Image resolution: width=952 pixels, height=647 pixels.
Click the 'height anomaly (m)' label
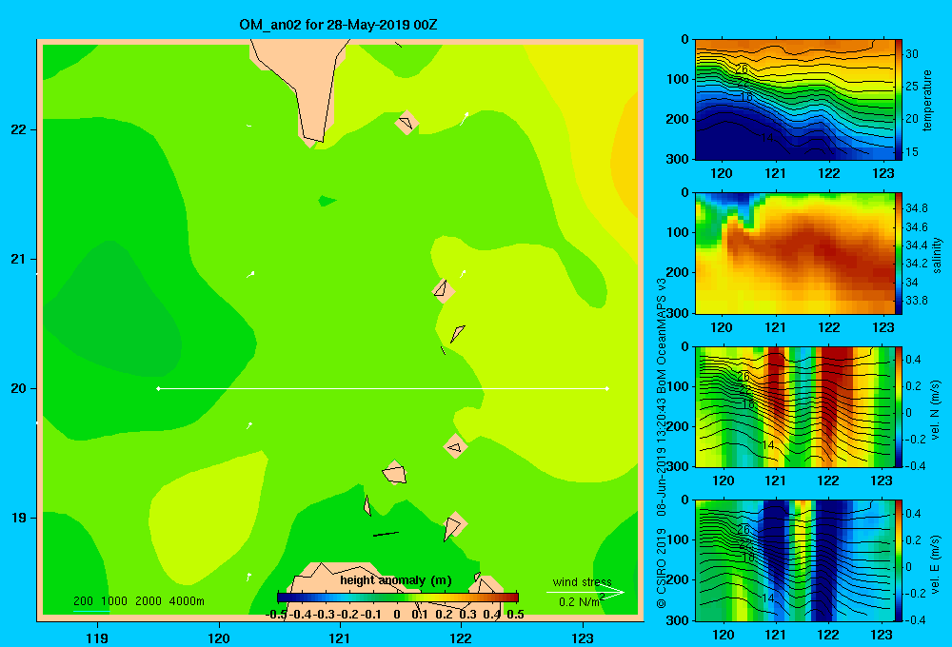396,580
